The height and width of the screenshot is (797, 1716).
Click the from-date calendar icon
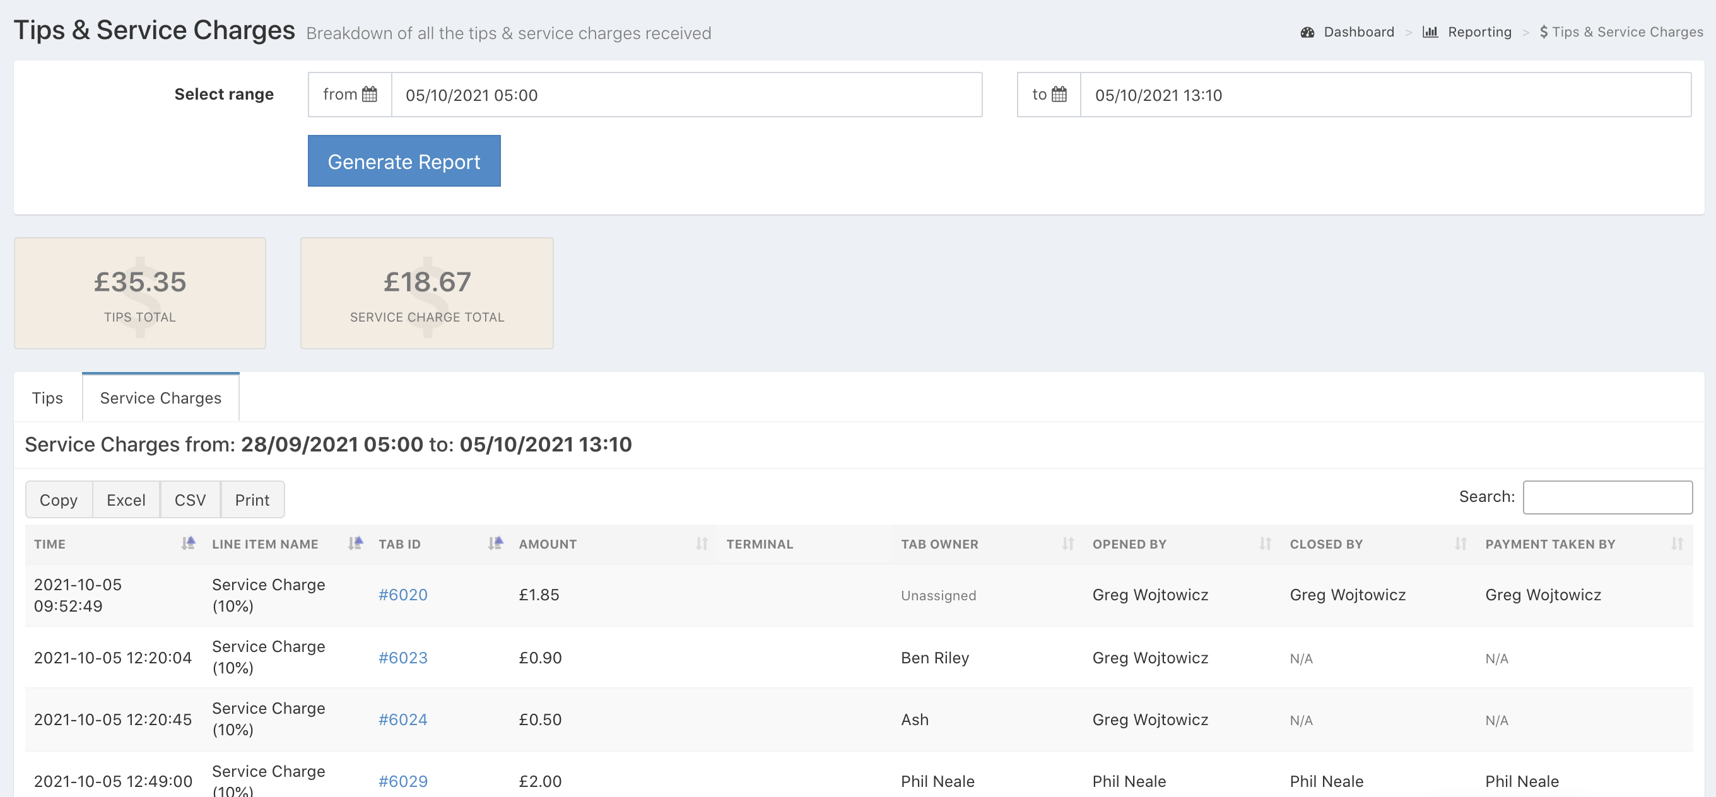[x=369, y=95]
